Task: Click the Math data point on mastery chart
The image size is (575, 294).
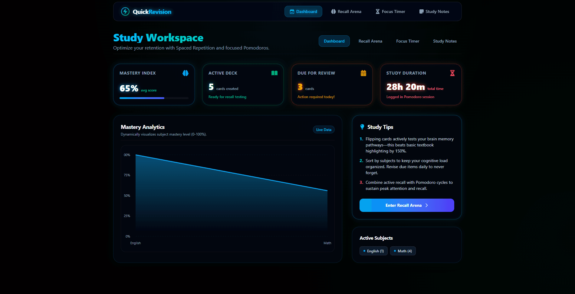Action: 327,190
